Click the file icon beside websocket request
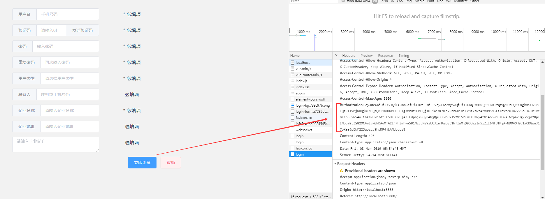This screenshot has height=199, width=545. click(293, 130)
